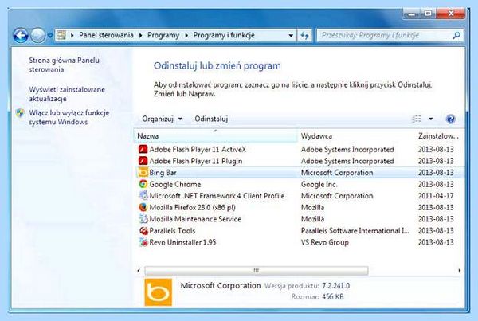Minimize the Programy i funkcje window
The height and width of the screenshot is (321, 478).
tap(411, 14)
